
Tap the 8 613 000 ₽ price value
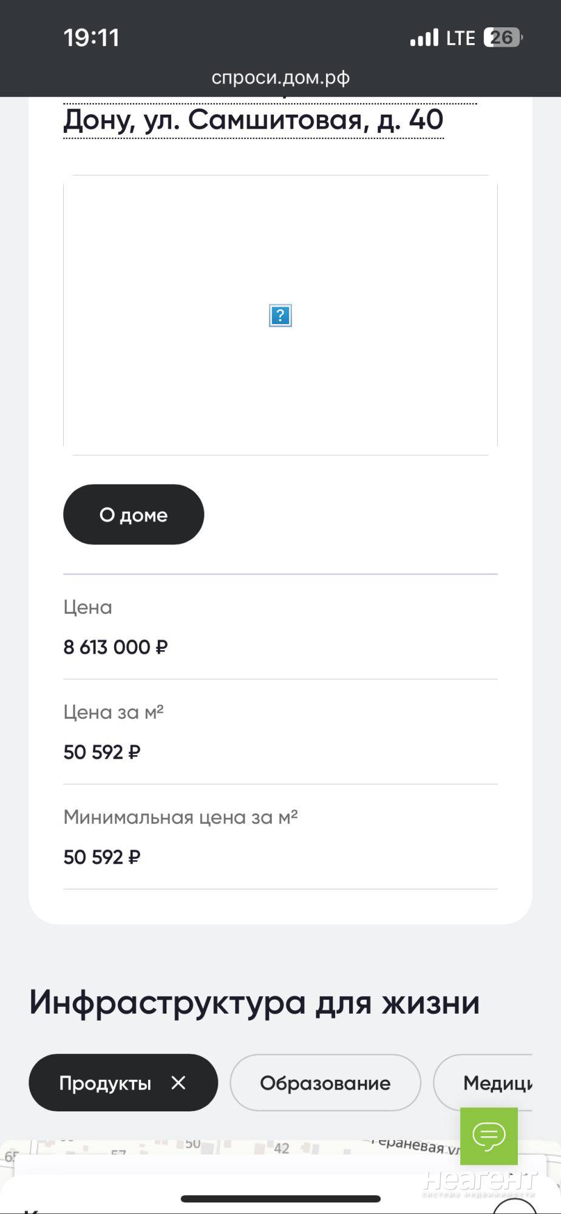pos(115,647)
